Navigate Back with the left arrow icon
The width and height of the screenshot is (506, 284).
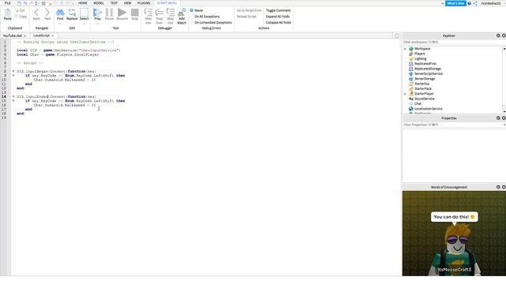(x=36, y=13)
